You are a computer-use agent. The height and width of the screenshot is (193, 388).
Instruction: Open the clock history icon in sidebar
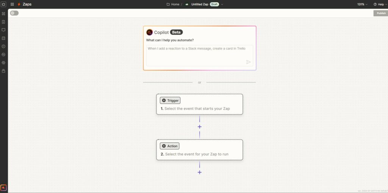[x=3, y=46]
